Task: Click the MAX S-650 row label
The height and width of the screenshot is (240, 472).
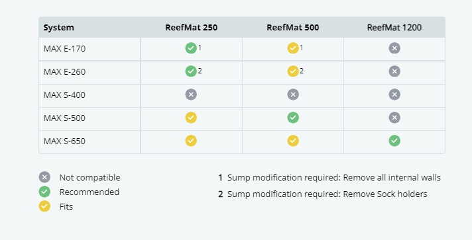Action: (64, 141)
